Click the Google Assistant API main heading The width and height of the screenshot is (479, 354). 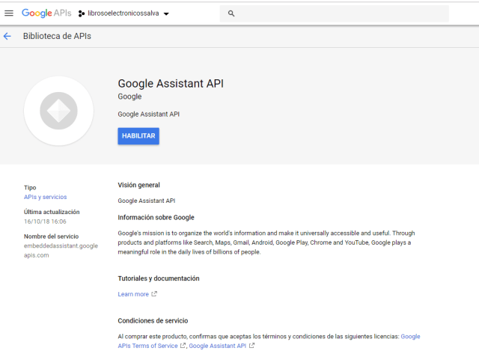pyautogui.click(x=171, y=83)
